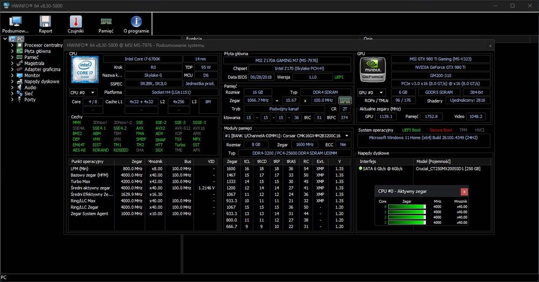Click the BIOS date 06/28/2018 field
This screenshot has width=539, height=282.
261,77
